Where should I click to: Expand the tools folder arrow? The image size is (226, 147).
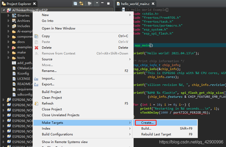click(8, 57)
